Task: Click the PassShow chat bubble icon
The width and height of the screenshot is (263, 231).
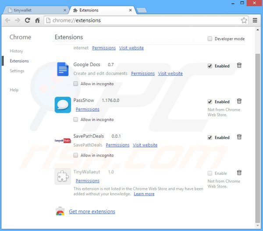Action: coord(63,105)
